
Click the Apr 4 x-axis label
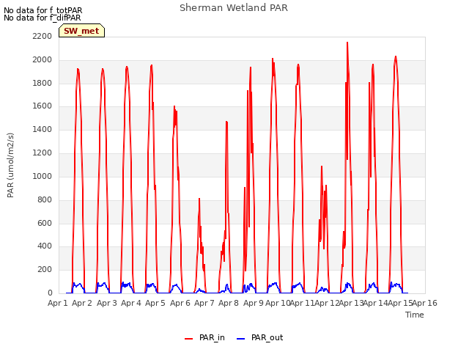[131, 303]
